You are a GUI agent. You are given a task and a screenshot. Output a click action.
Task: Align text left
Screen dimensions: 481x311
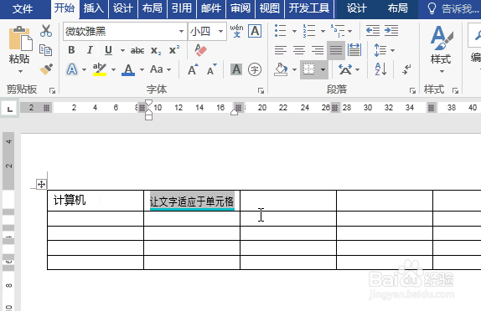(x=281, y=50)
